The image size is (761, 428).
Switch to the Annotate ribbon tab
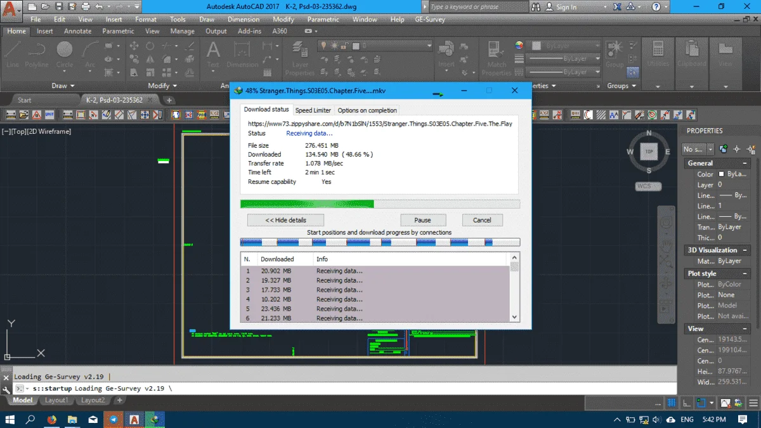click(78, 31)
